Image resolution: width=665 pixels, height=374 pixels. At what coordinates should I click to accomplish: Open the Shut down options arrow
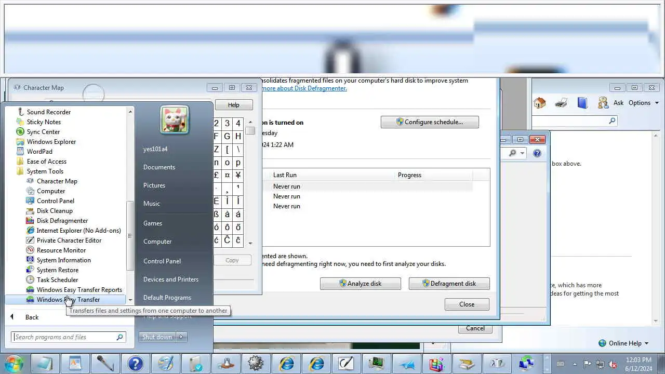pyautogui.click(x=181, y=337)
